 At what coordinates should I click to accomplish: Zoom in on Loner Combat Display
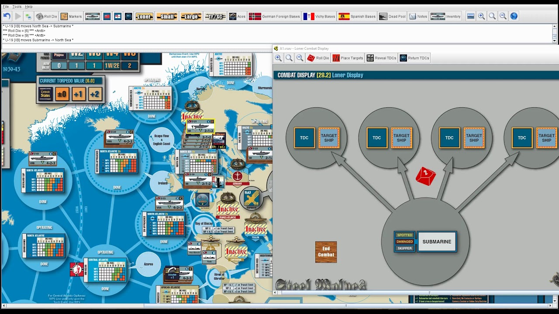coord(278,58)
